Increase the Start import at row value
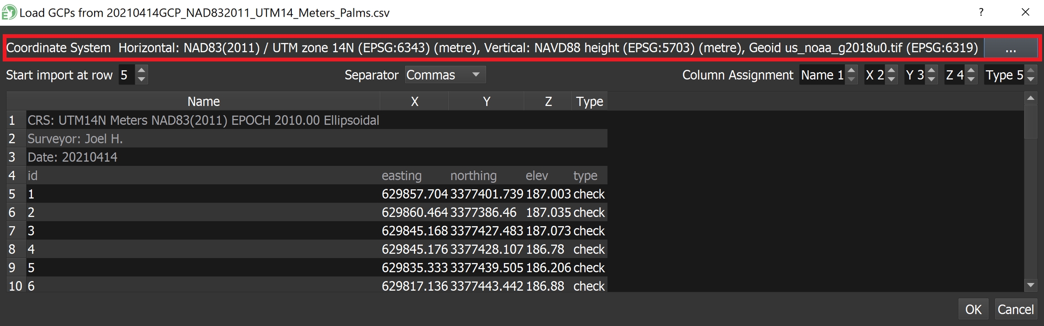The width and height of the screenshot is (1044, 326). (141, 71)
